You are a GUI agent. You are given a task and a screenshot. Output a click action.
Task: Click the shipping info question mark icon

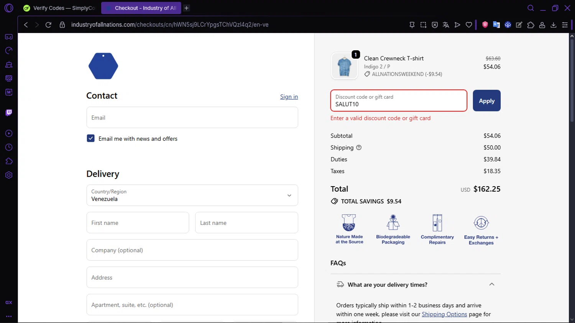(x=359, y=148)
